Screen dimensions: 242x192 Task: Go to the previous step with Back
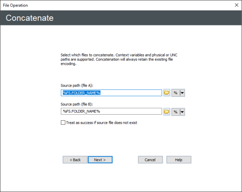pyautogui.click(x=75, y=160)
